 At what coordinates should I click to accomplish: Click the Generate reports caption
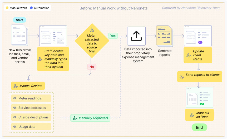pyautogui.click(x=165, y=53)
